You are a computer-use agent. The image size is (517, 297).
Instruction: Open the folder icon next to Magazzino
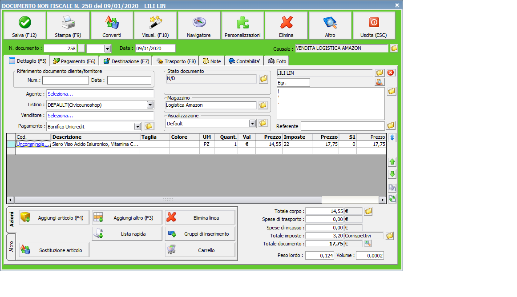tap(263, 105)
